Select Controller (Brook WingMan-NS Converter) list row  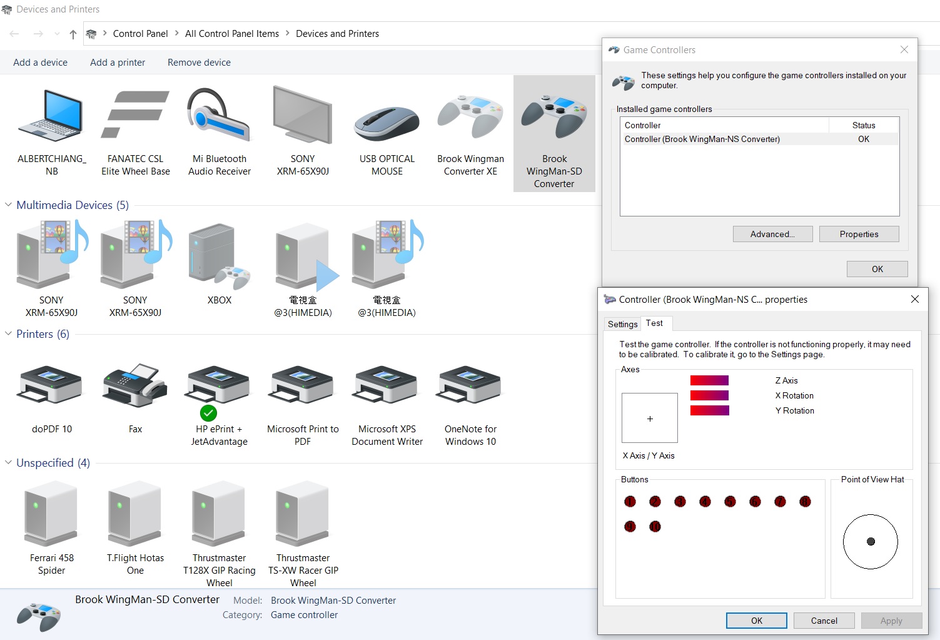[x=759, y=139]
